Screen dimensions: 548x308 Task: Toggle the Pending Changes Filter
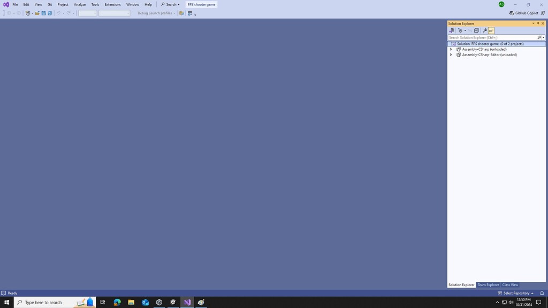460,30
